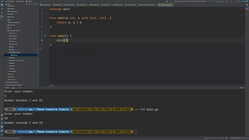249x140 pixels.
Task: Open the terminal tab options dropdown arrow
Action: 21,88
